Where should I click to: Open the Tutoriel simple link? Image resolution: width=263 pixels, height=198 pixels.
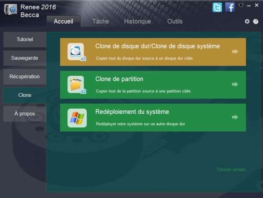click(231, 170)
